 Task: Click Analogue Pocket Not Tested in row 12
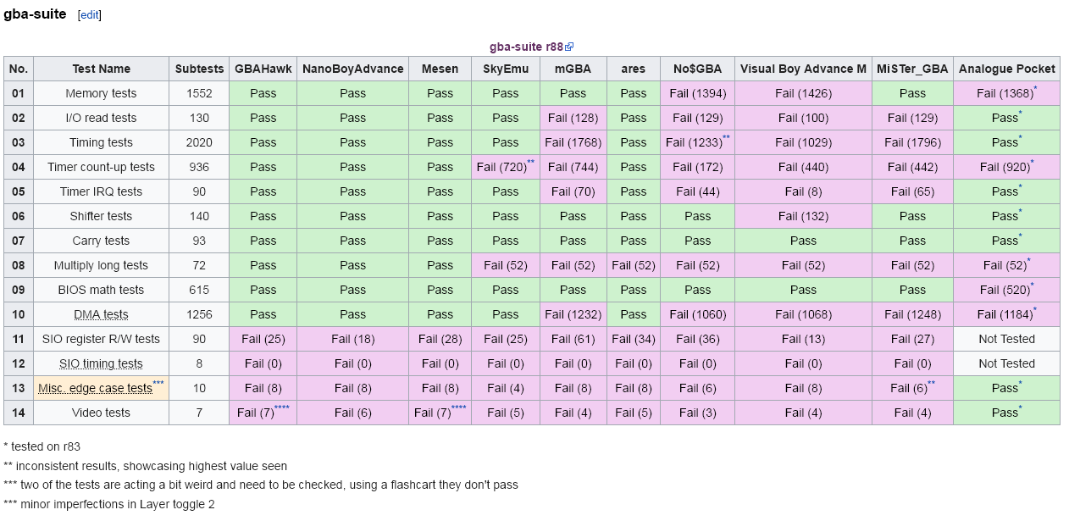pos(1006,363)
